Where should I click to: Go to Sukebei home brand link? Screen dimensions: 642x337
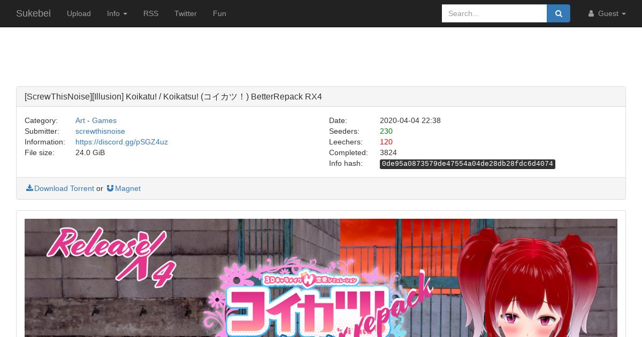coord(33,13)
